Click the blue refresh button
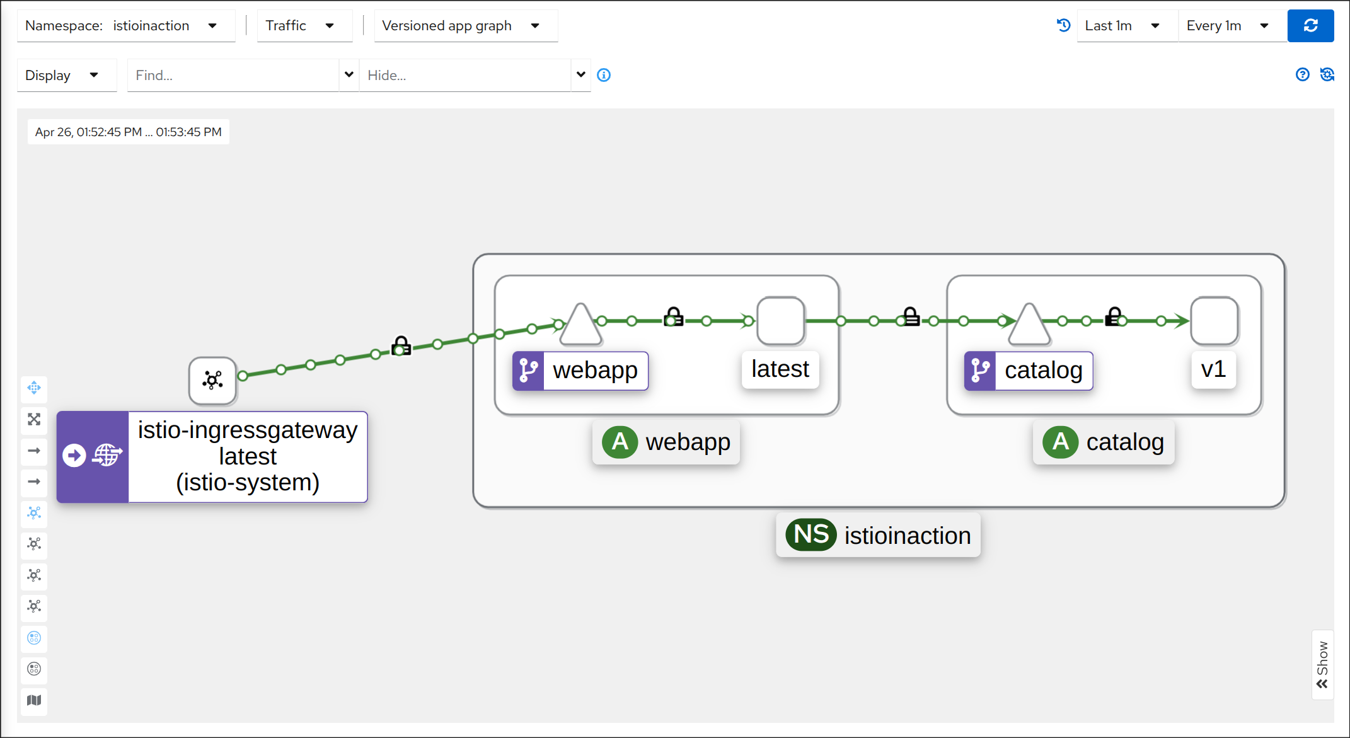 click(1310, 26)
